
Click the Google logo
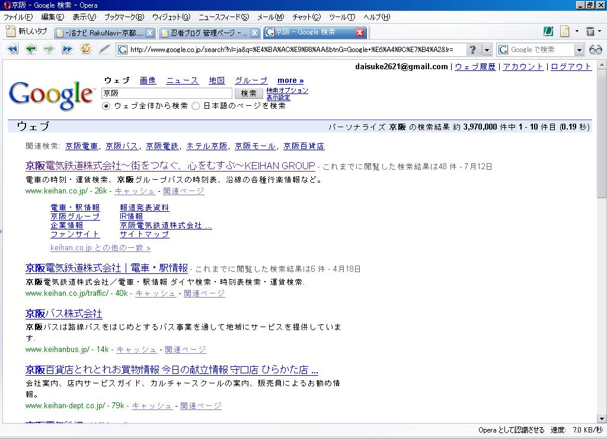tap(51, 95)
